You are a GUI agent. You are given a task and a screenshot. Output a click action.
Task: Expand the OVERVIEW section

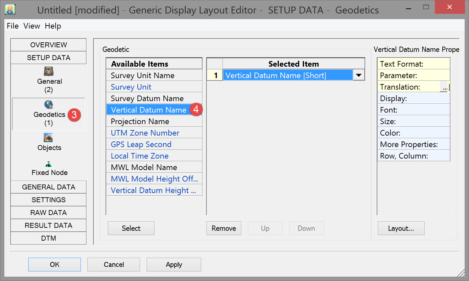pyautogui.click(x=49, y=45)
